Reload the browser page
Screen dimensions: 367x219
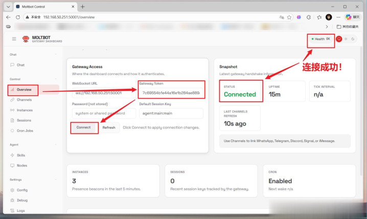[x=18, y=17]
